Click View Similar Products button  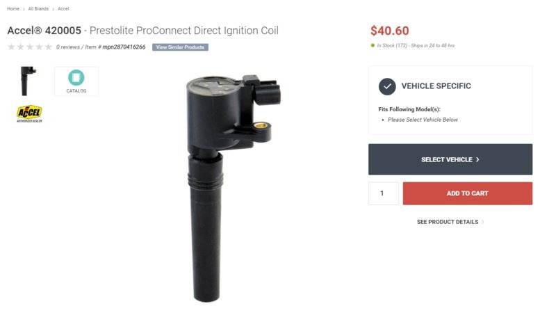(x=180, y=47)
